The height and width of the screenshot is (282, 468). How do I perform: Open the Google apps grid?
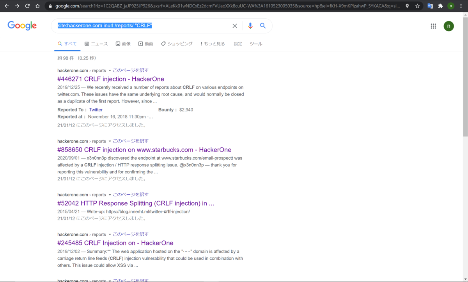pyautogui.click(x=433, y=26)
